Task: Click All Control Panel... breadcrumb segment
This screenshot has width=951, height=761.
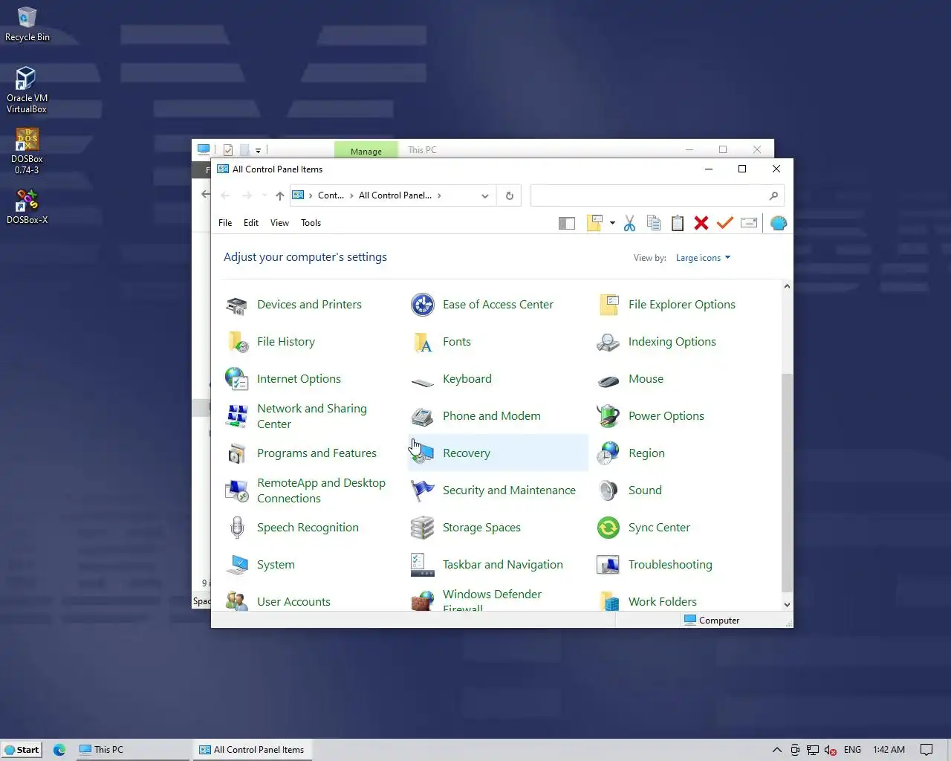Action: point(395,195)
